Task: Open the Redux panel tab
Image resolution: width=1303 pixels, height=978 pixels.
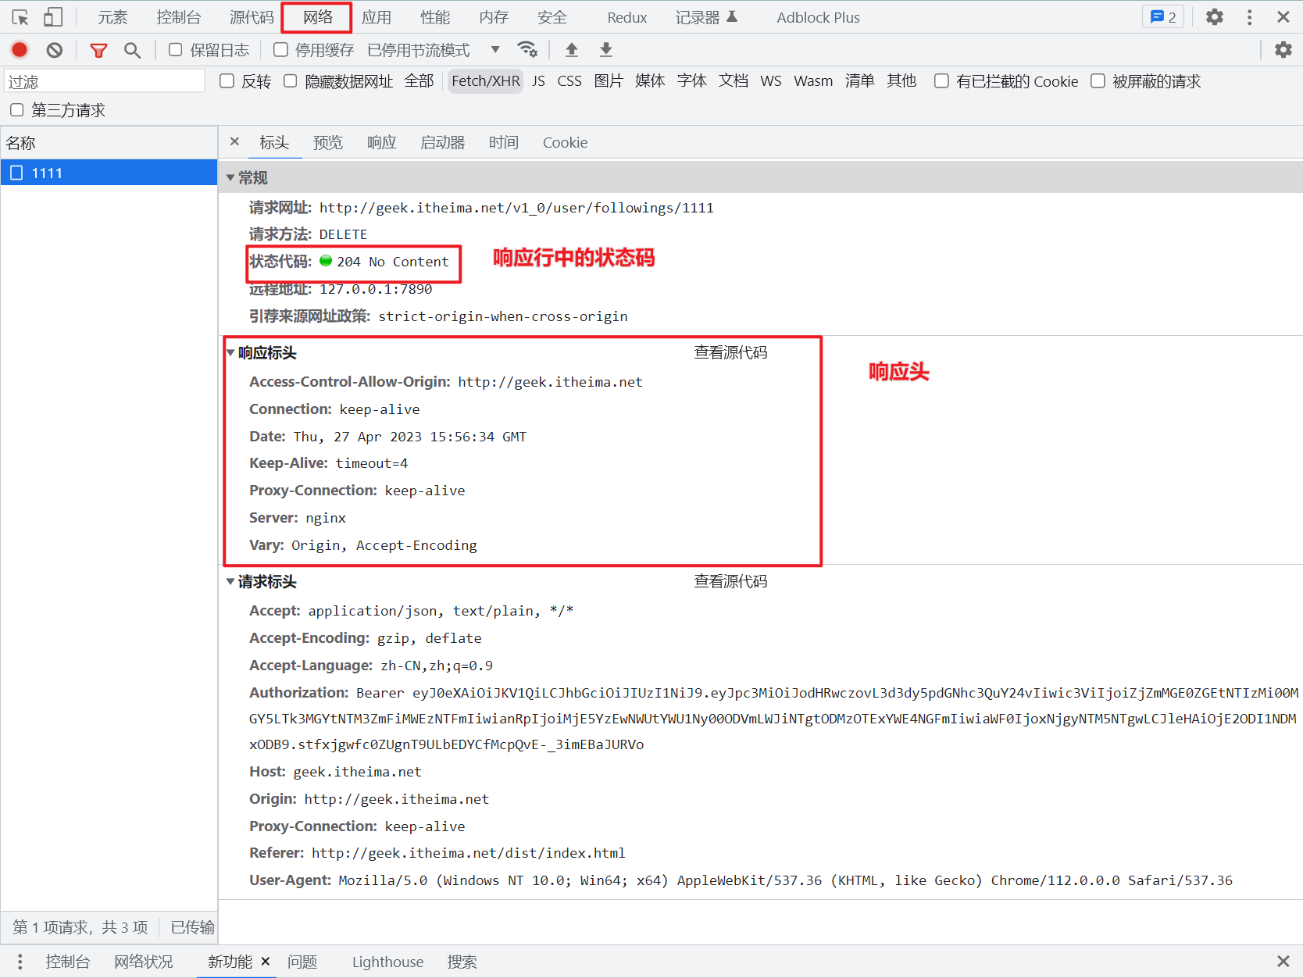Action: pyautogui.click(x=627, y=17)
